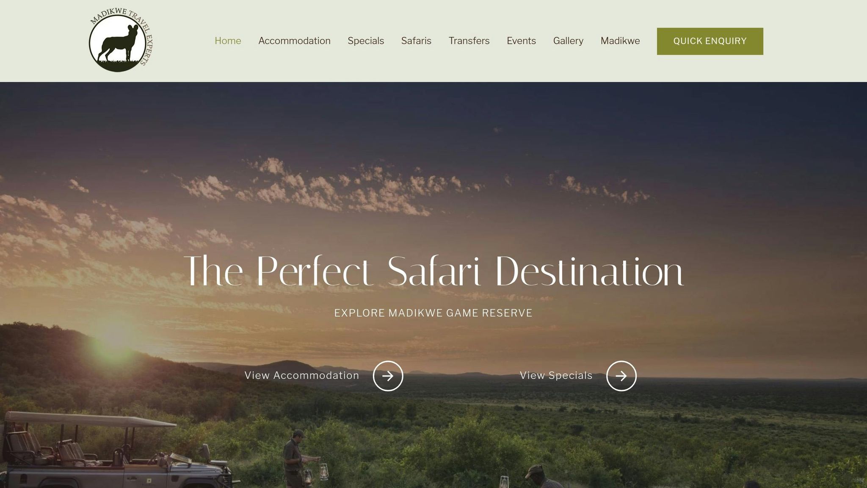The width and height of the screenshot is (867, 488).
Task: Go to the Home nav item
Action: (x=228, y=41)
